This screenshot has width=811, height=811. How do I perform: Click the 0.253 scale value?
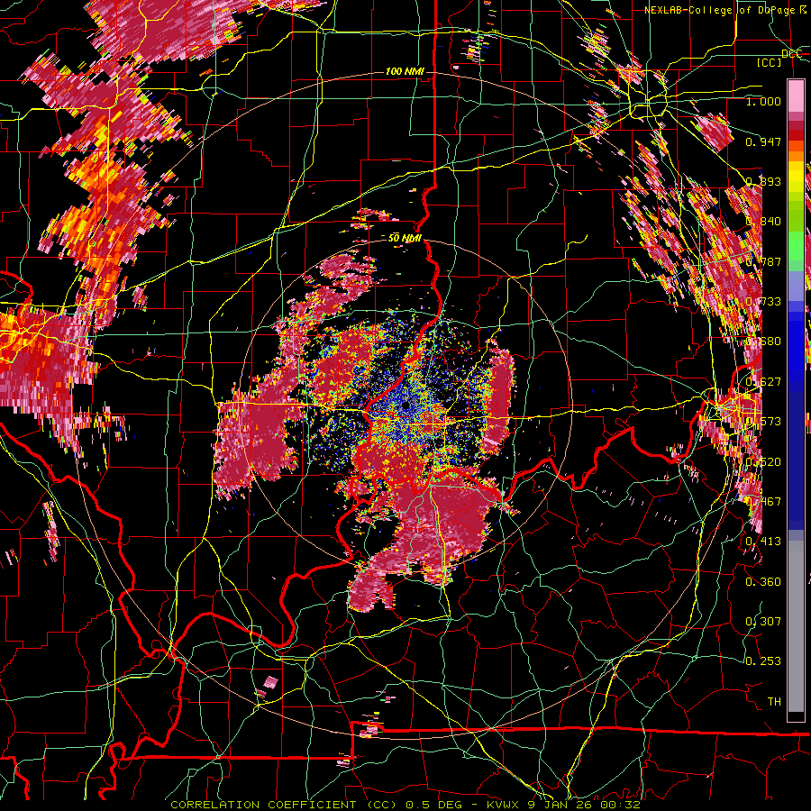763,661
